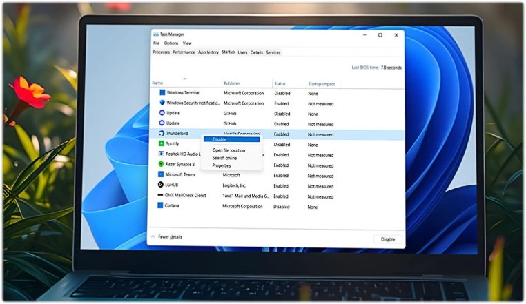
Task: Switch to the Performance tab
Action: (x=184, y=52)
